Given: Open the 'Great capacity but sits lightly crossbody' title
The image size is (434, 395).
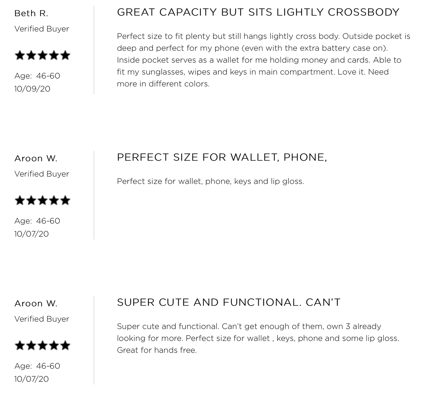Looking at the screenshot, I should pos(258,12).
